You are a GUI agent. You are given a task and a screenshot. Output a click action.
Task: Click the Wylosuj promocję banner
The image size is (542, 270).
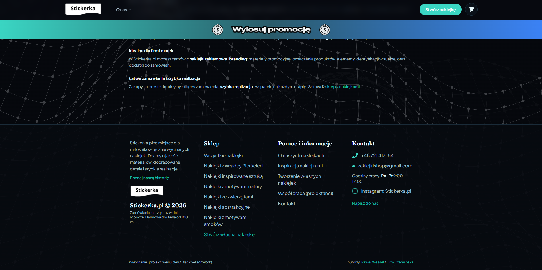(x=271, y=29)
